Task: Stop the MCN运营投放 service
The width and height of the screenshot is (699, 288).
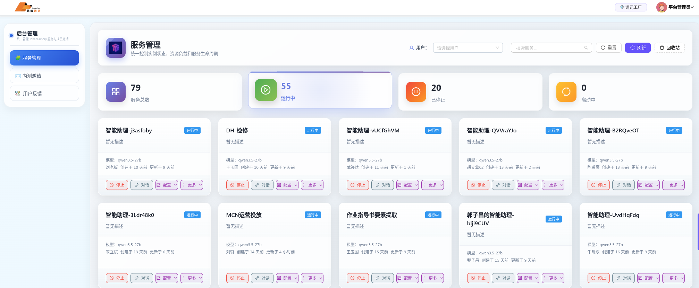Action: (237, 278)
